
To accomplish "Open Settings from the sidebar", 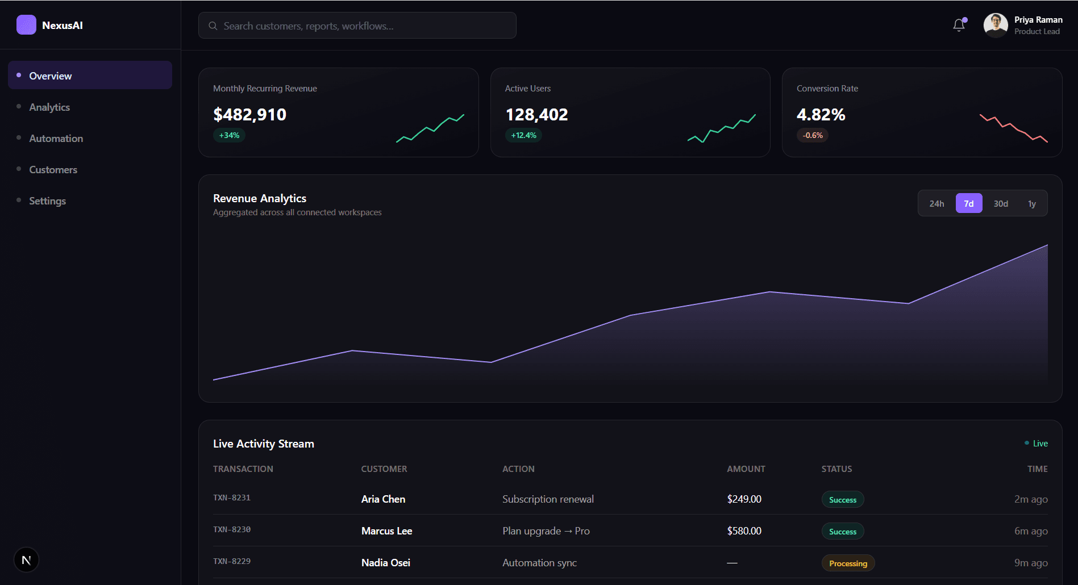I will [90, 200].
